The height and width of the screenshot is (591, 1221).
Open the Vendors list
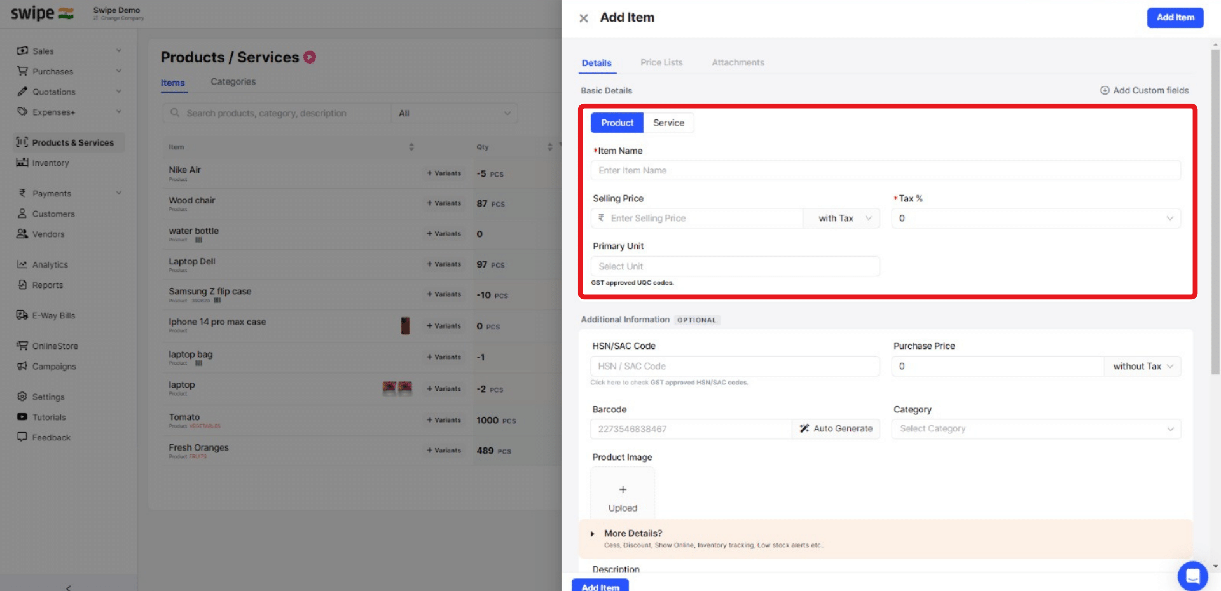48,234
